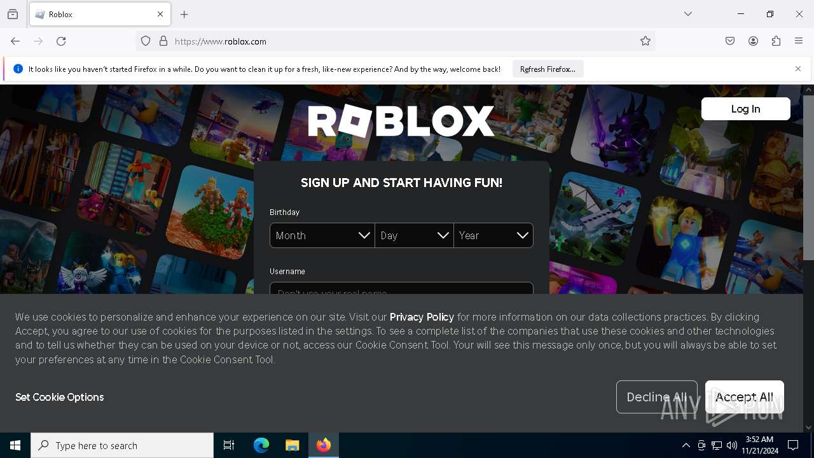814x458 pixels.
Task: Go back using the back arrow
Action: tap(15, 41)
